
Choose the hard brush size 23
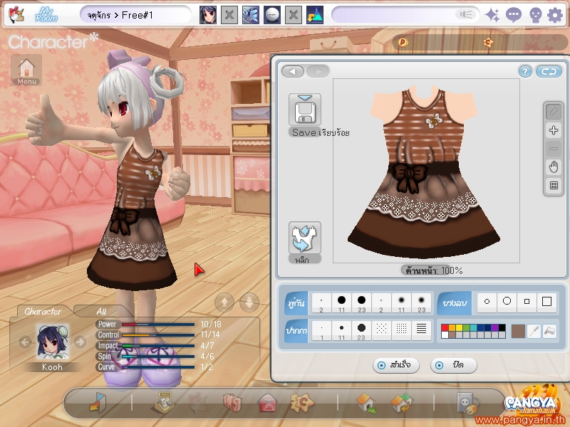[361, 303]
